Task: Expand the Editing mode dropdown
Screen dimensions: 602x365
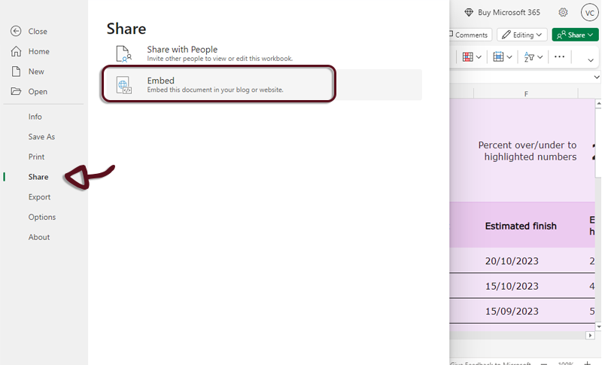Action: 521,35
